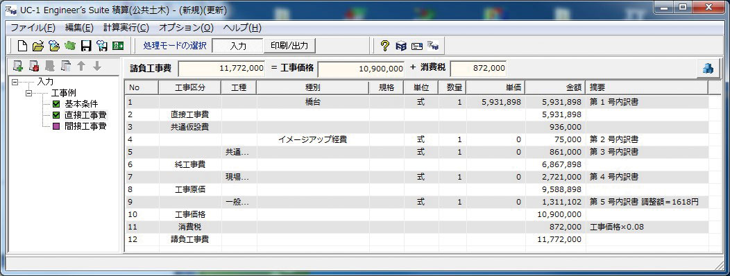Open the 計算実行(C) menu

[126, 28]
